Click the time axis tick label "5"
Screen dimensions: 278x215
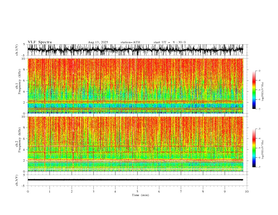[x=137, y=191]
